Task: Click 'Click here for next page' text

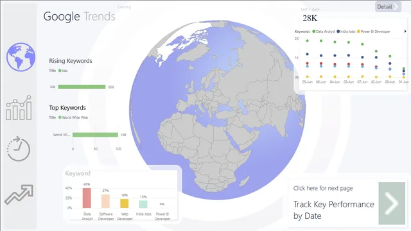Action: click(323, 188)
